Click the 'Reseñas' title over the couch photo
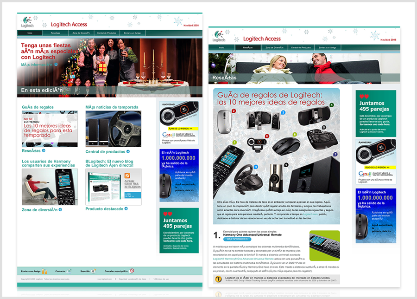 [x=224, y=78]
